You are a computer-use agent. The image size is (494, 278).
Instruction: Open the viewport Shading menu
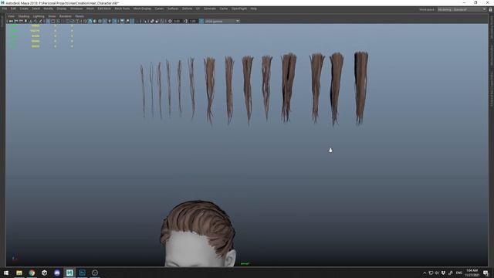[24, 16]
